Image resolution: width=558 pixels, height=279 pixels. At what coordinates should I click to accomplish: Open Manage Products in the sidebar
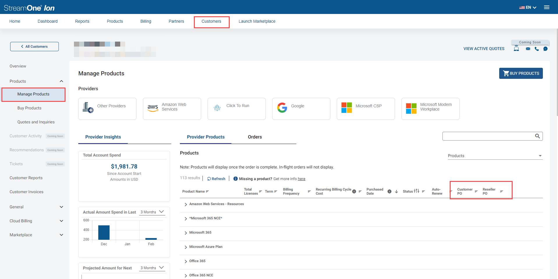[33, 94]
